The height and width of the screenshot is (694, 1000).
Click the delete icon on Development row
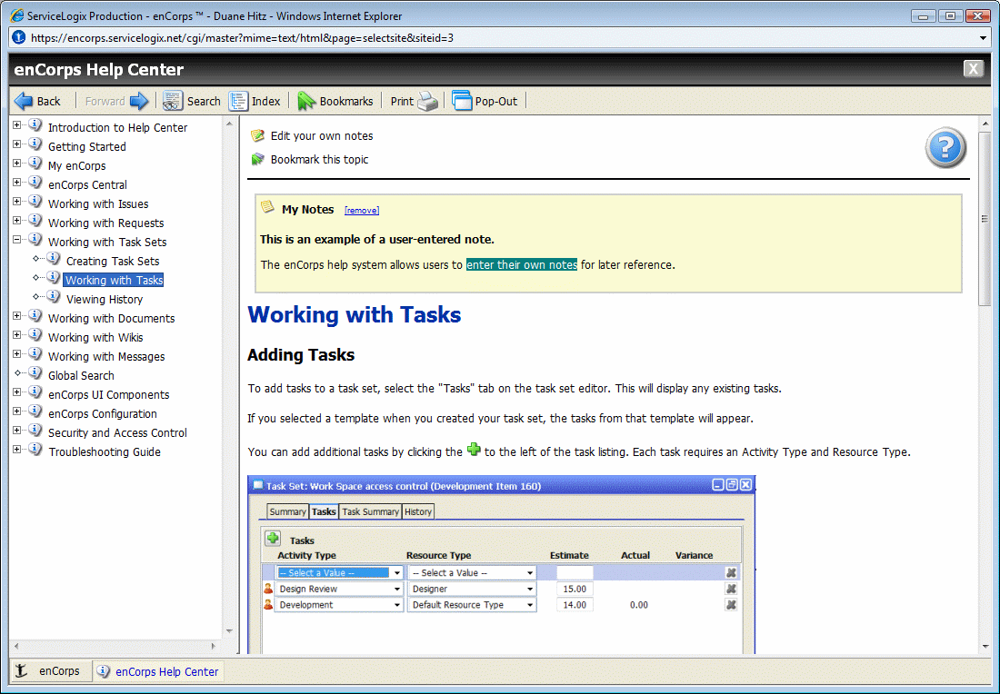732,605
